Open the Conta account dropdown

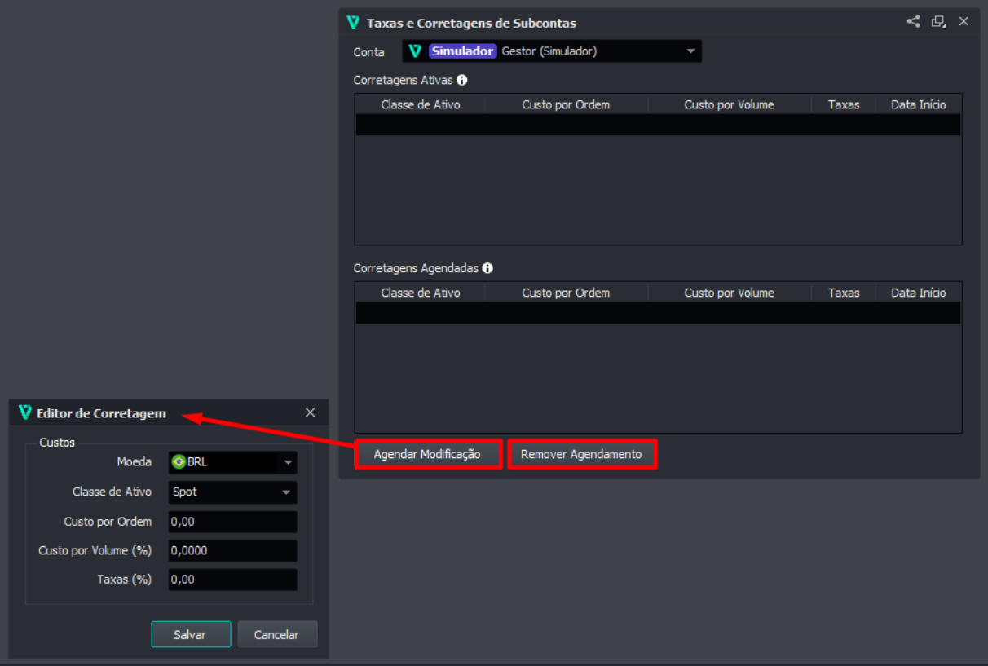coord(552,51)
